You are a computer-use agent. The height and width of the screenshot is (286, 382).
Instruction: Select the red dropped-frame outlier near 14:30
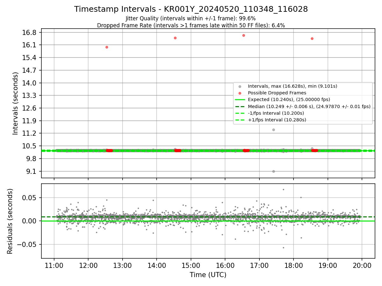point(175,38)
